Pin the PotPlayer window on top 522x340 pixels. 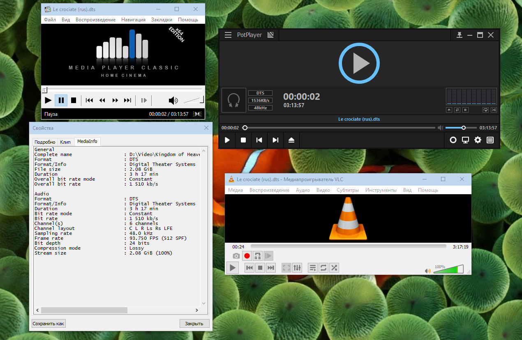pos(460,35)
